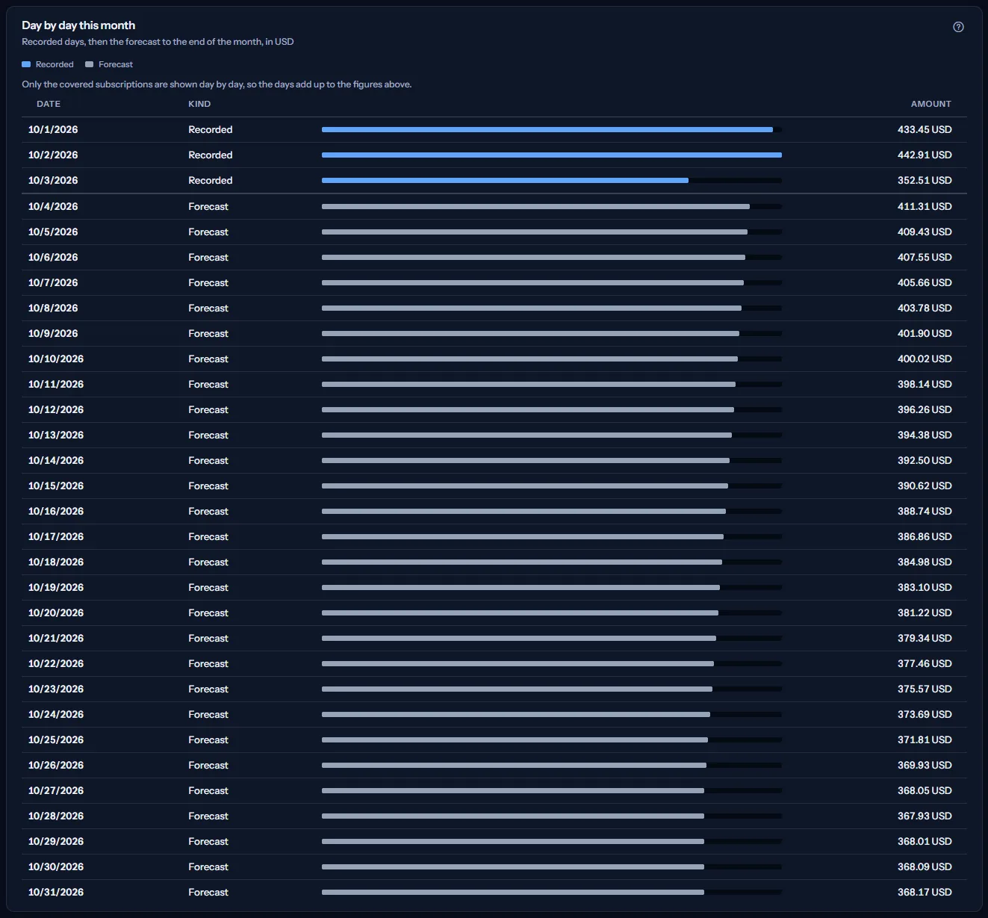Select the 411.31 USD amount
The height and width of the screenshot is (918, 988).
click(x=925, y=206)
